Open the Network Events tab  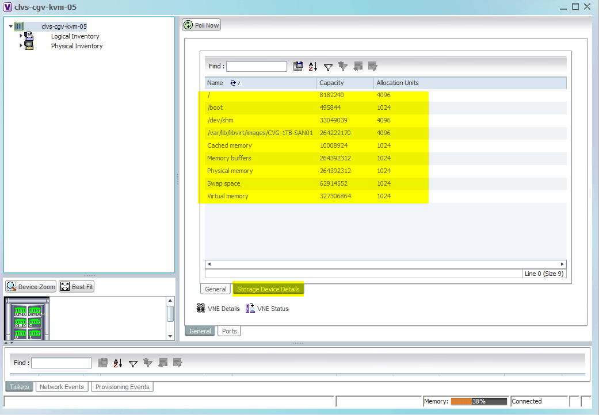62,386
